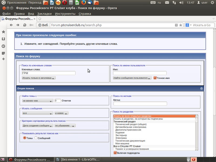This screenshot has width=216, height=162.
Task: Open the Дата создания сообщения sort dropdown
Action: coord(38,126)
